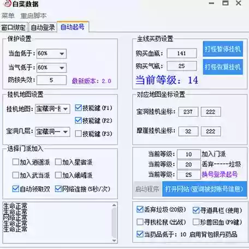Check 加入逍遥派 option
This screenshot has width=249, height=249.
point(16,162)
